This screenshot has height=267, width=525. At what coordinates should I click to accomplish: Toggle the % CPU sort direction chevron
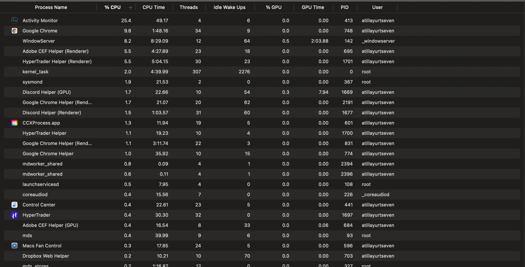click(130, 8)
